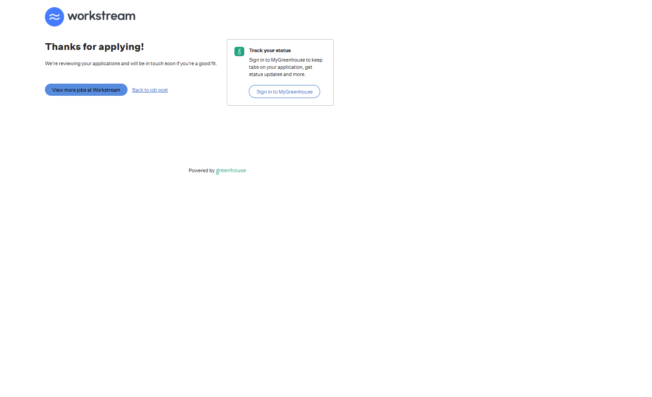Click the word "applying!" in the main heading
Viewport: 652px width, 397px height.
[x=121, y=47]
